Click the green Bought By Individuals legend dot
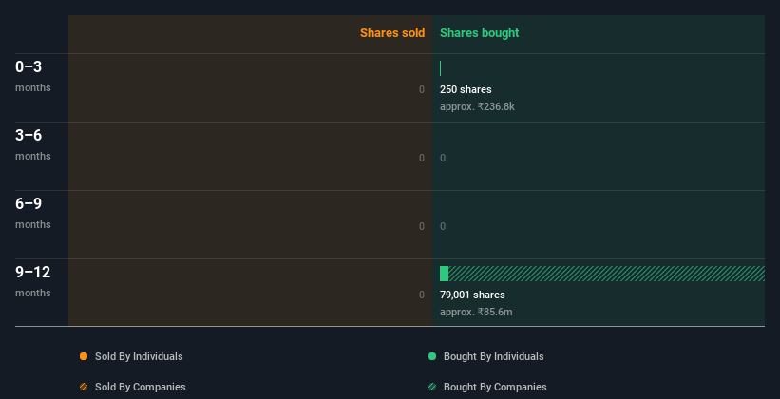 point(432,356)
